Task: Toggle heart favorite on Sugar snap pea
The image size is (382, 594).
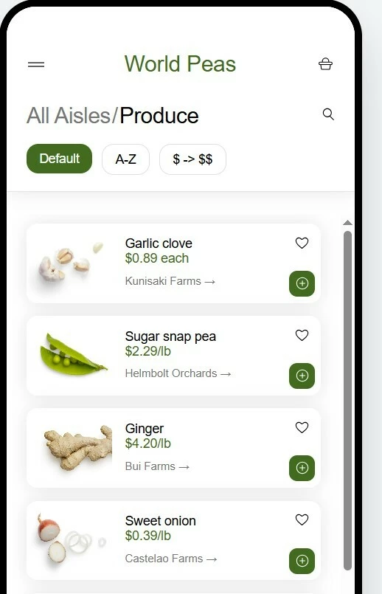Action: point(302,335)
